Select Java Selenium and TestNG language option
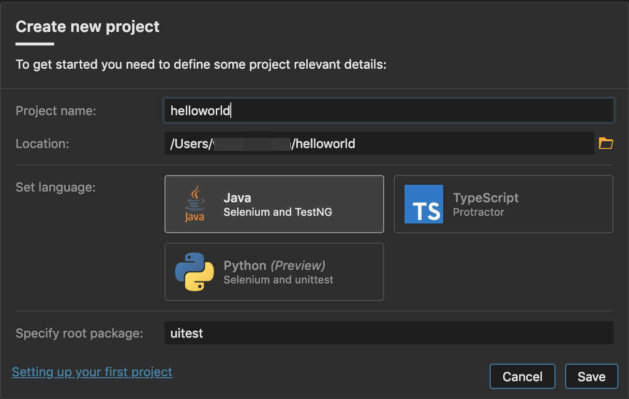This screenshot has height=399, width=629. point(274,204)
